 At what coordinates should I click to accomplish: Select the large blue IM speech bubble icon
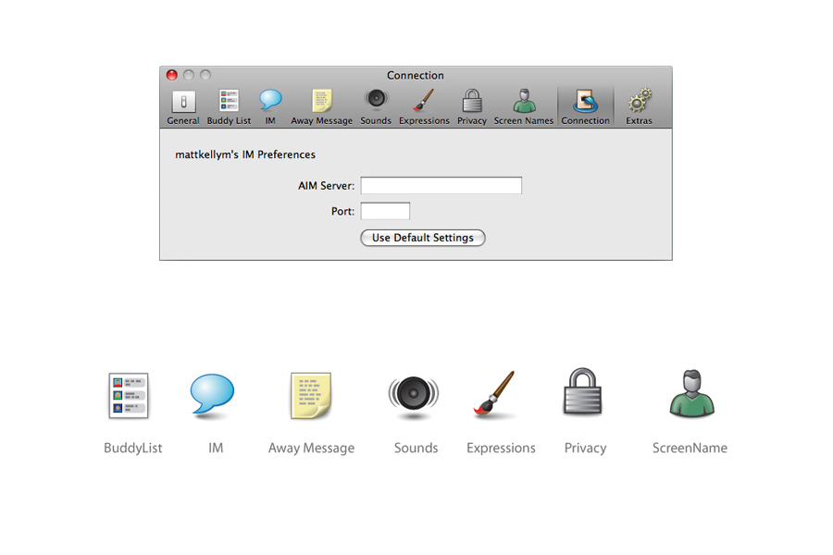tap(215, 395)
